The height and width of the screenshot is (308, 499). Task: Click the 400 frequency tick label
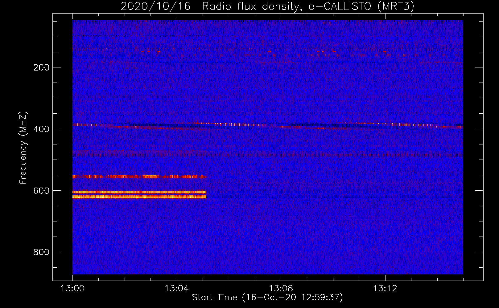(41, 129)
